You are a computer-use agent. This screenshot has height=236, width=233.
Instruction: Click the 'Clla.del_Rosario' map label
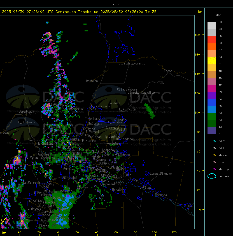pyautogui.click(x=132, y=63)
